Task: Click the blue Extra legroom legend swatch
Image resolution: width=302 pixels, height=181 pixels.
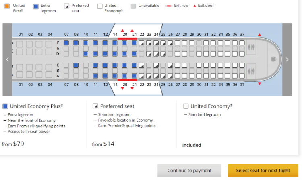Action: click(36, 6)
